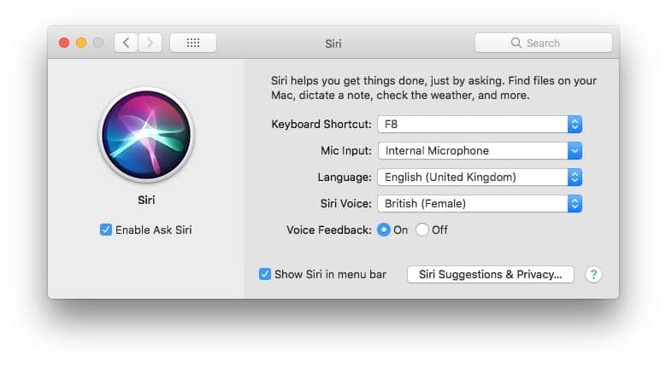
Task: Select Voice Feedback On radio button
Action: click(384, 230)
